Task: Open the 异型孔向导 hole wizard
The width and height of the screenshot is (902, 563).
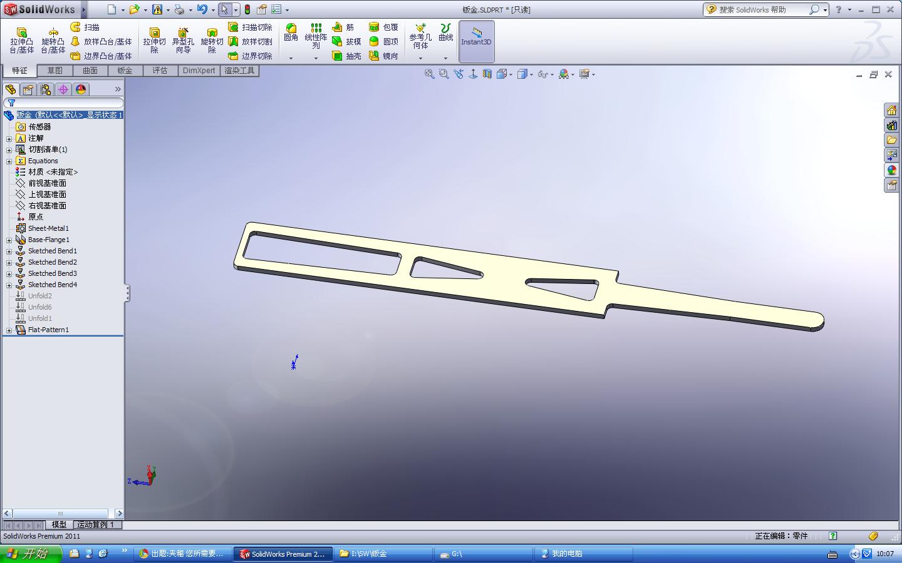Action: [x=183, y=41]
